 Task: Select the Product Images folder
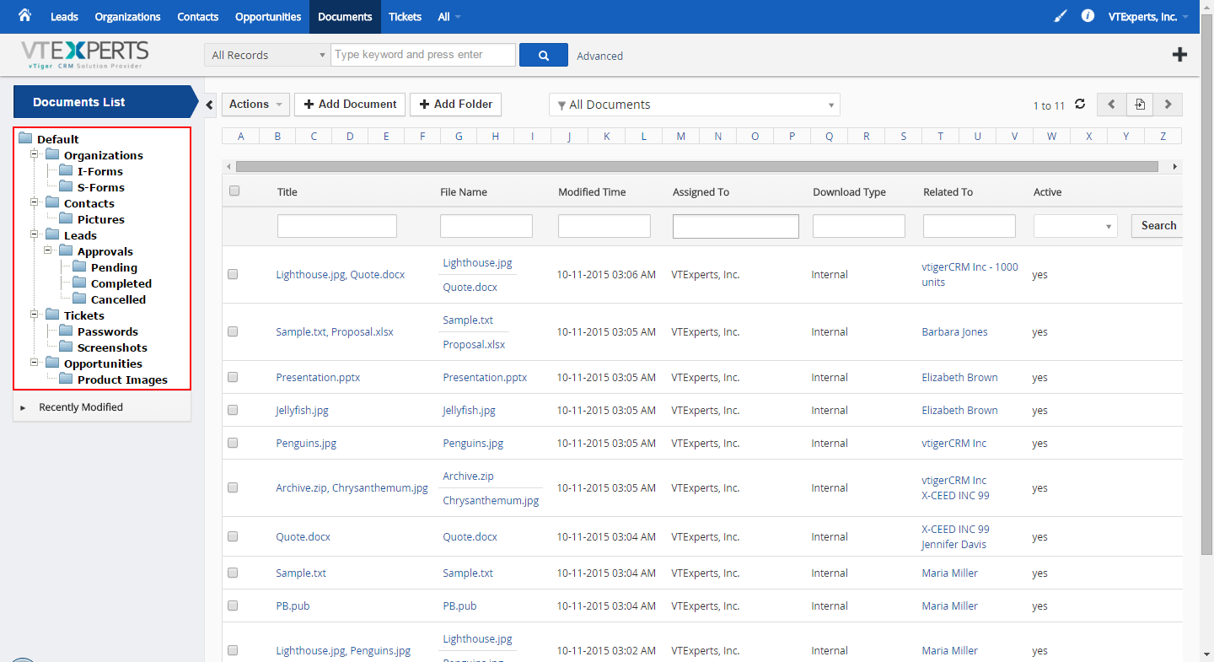pos(122,379)
